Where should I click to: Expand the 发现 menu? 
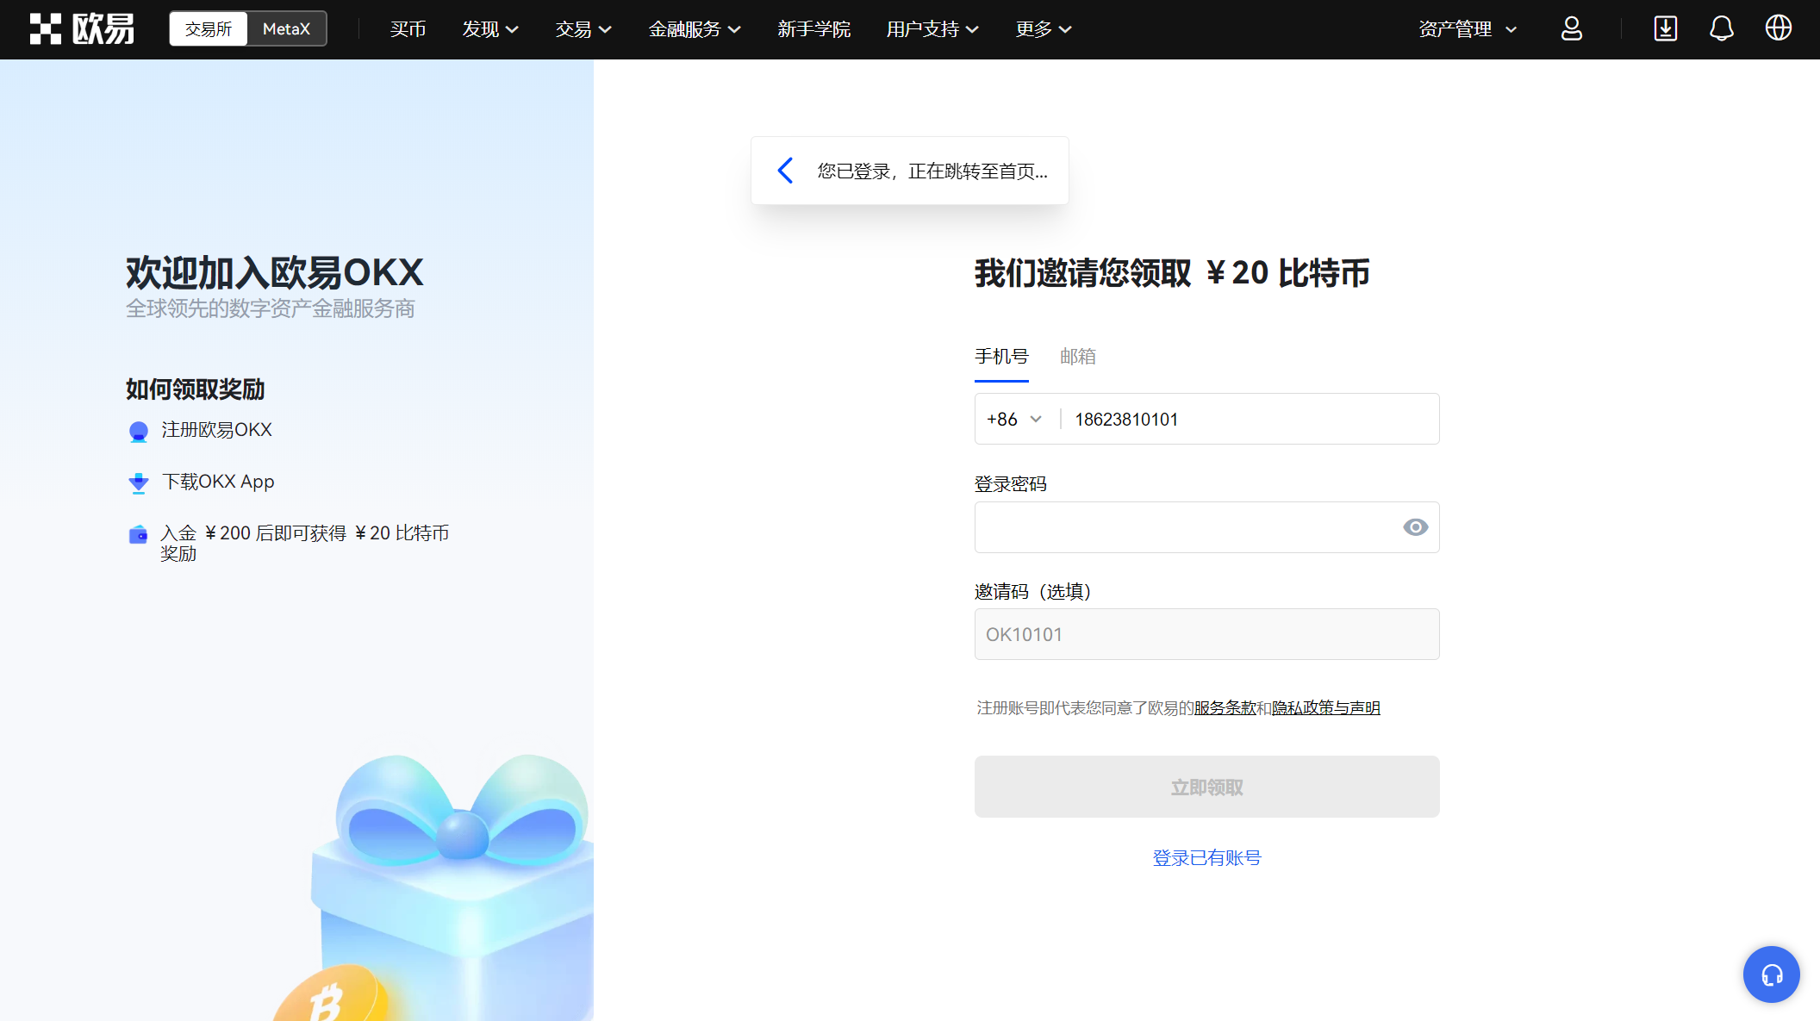click(490, 29)
